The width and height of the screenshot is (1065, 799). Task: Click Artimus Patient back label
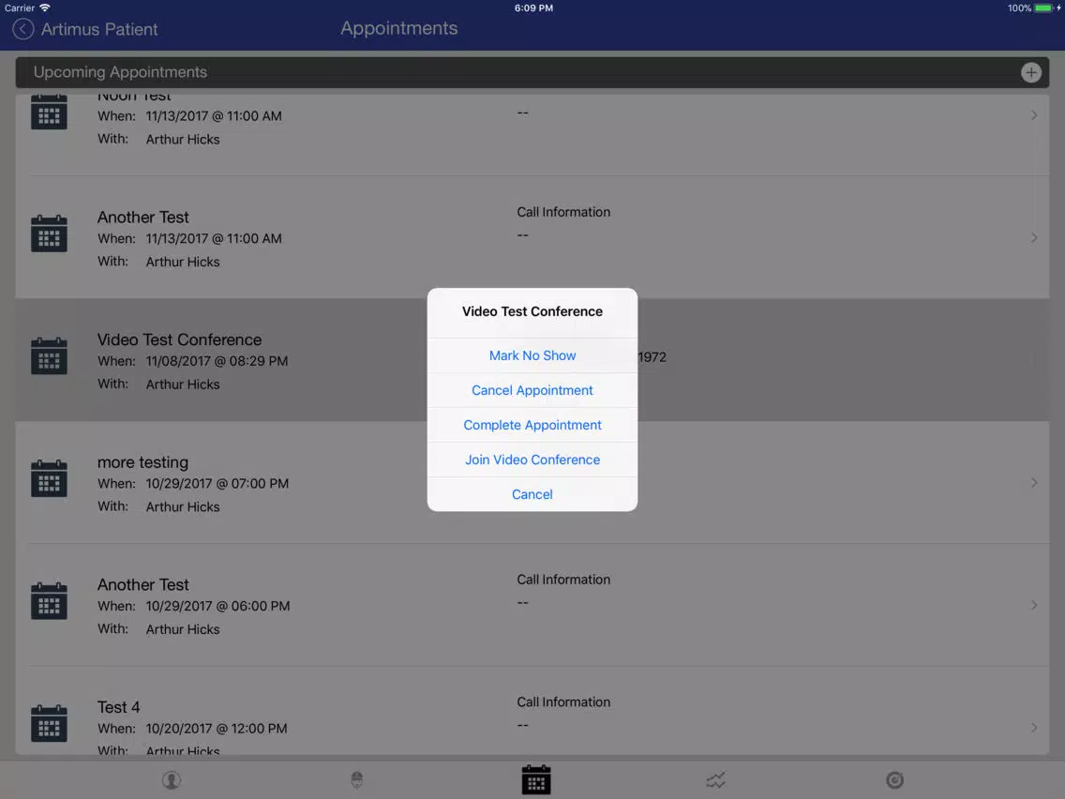[99, 29]
